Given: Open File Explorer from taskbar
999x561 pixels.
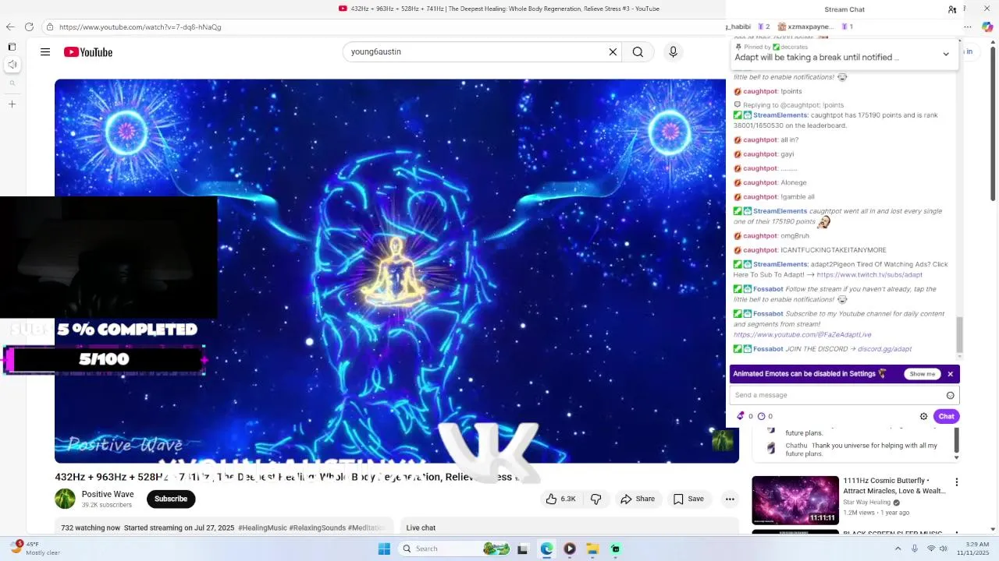Looking at the screenshot, I should click(x=592, y=549).
